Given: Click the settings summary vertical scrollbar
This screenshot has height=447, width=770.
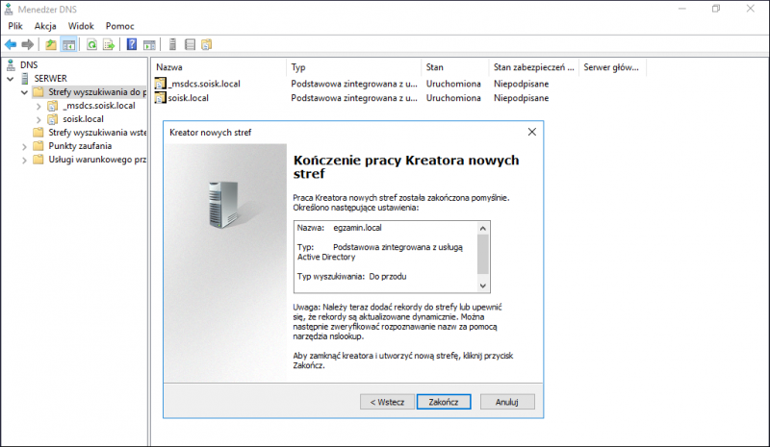Looking at the screenshot, I should [x=483, y=255].
